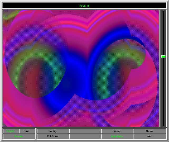169x142 pixels.
Task: Click the Reset button
Action: pyautogui.click(x=117, y=131)
